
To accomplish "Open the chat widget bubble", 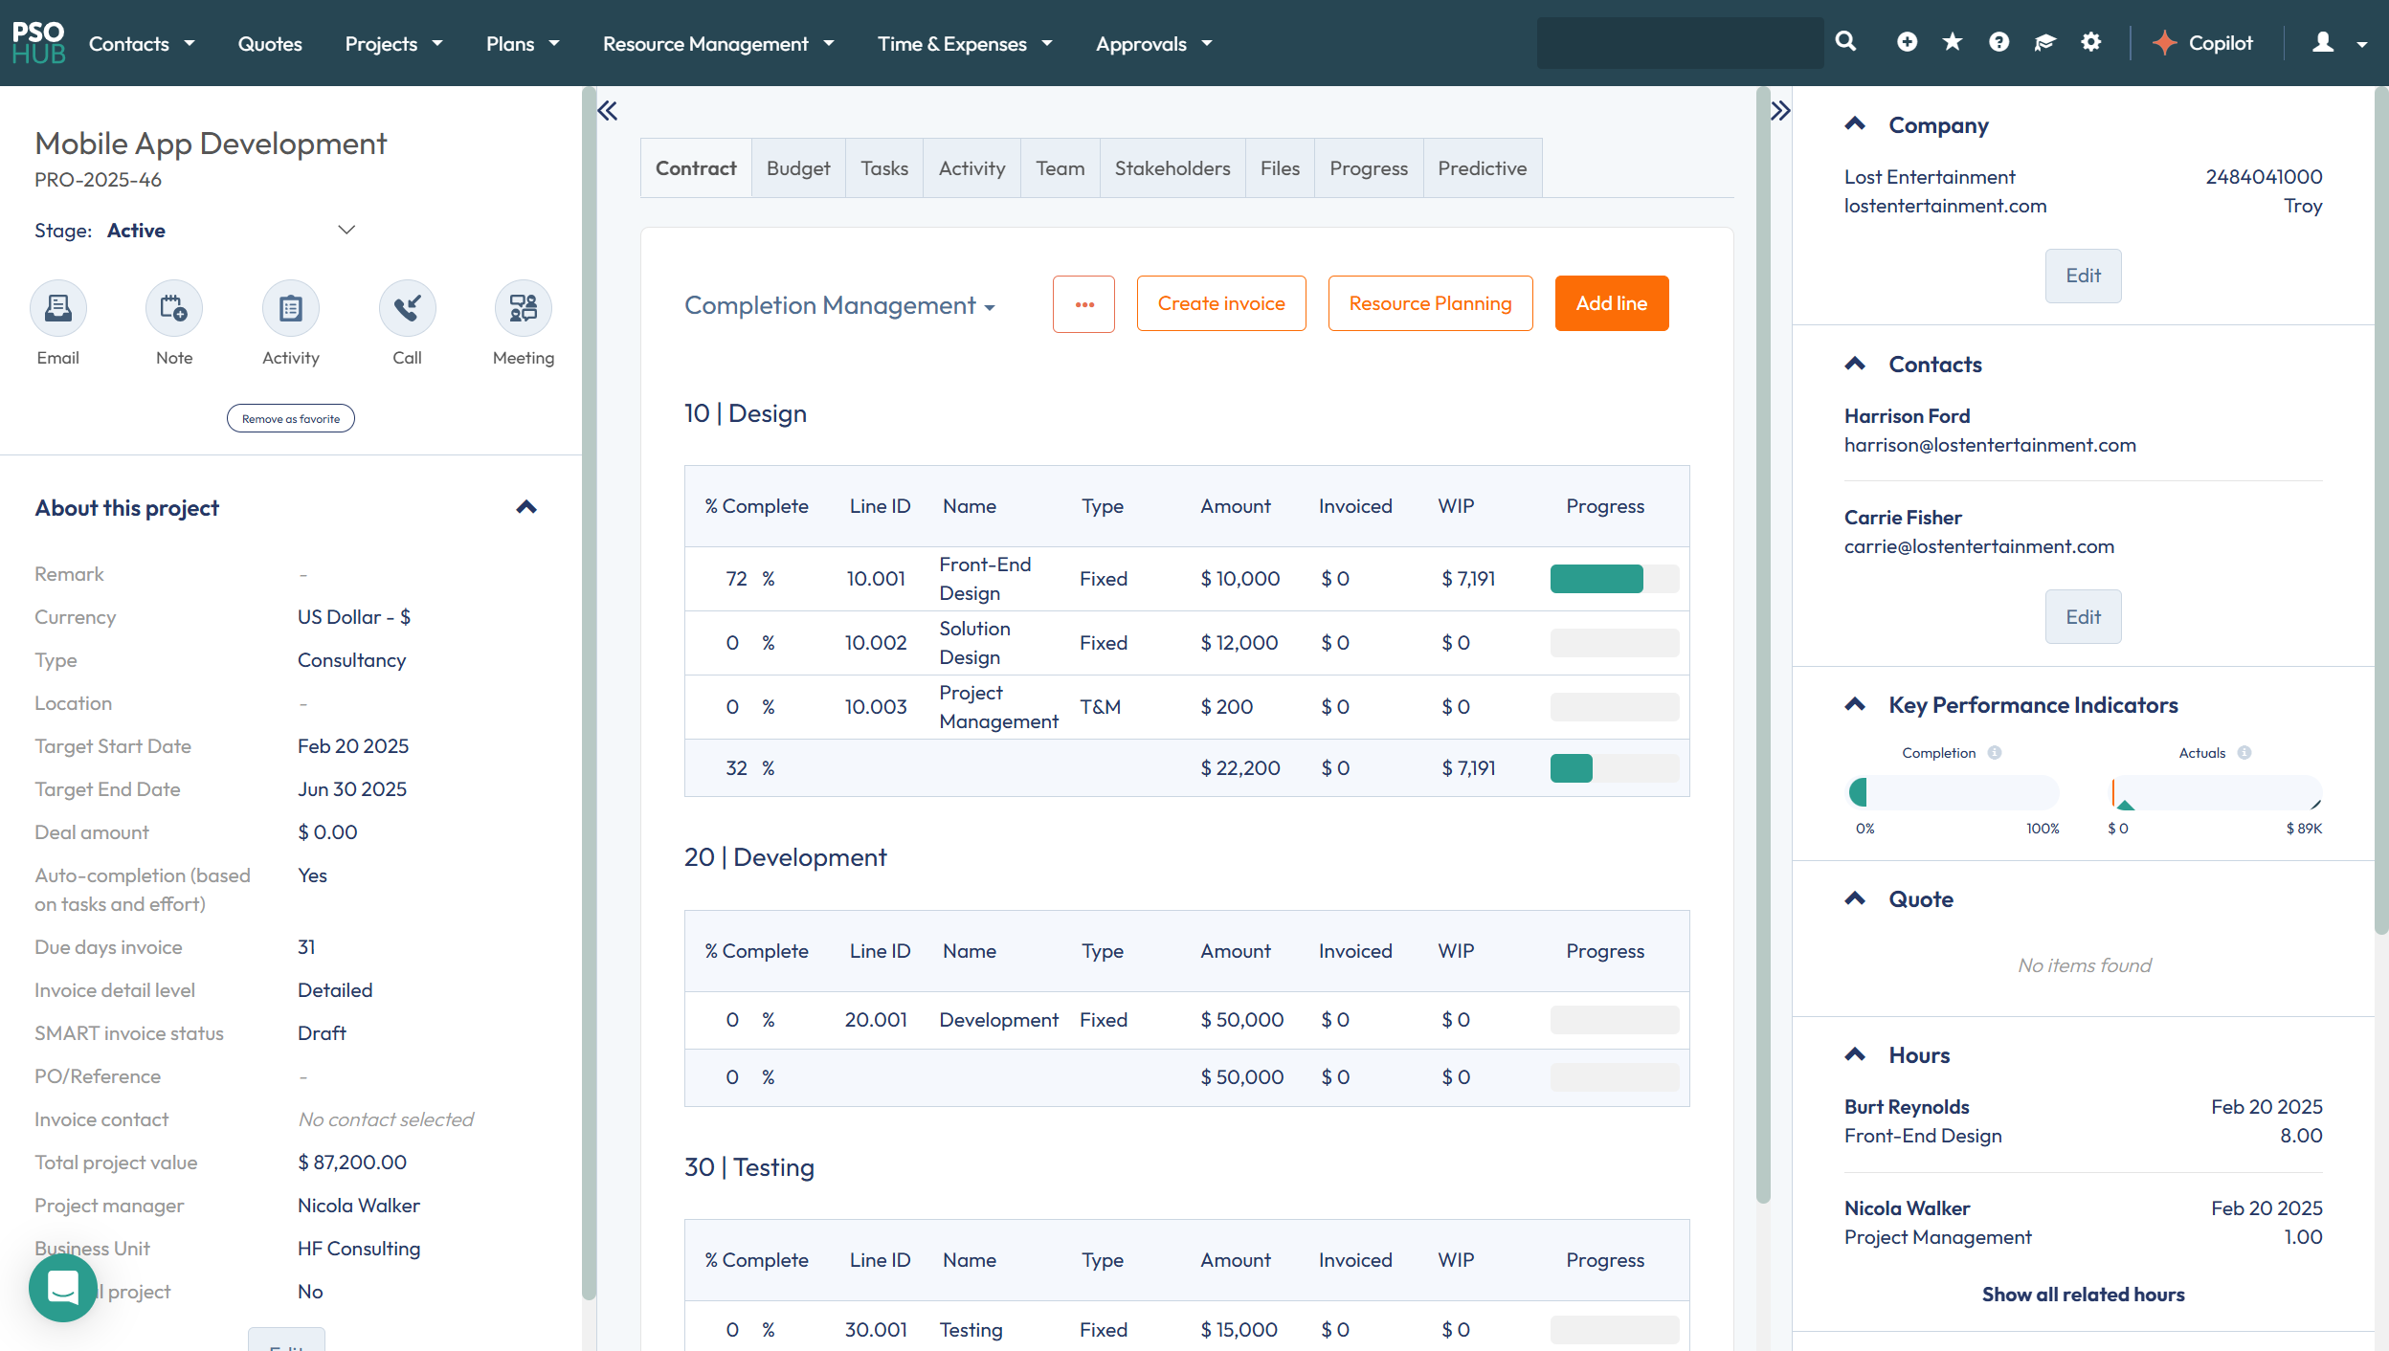I will tap(63, 1288).
